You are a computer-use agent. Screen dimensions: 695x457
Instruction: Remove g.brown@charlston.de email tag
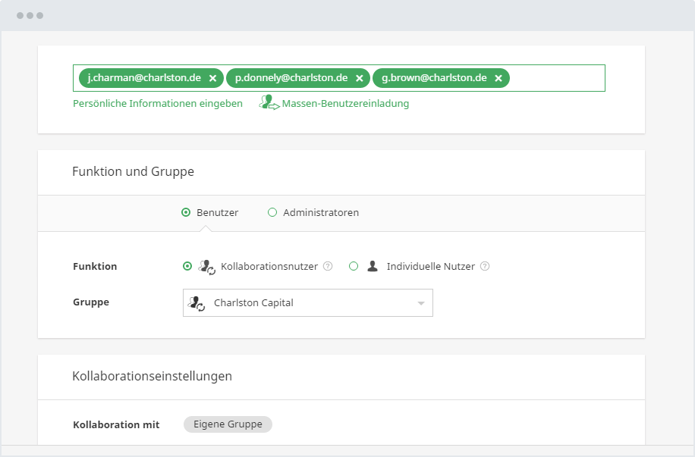(x=498, y=78)
